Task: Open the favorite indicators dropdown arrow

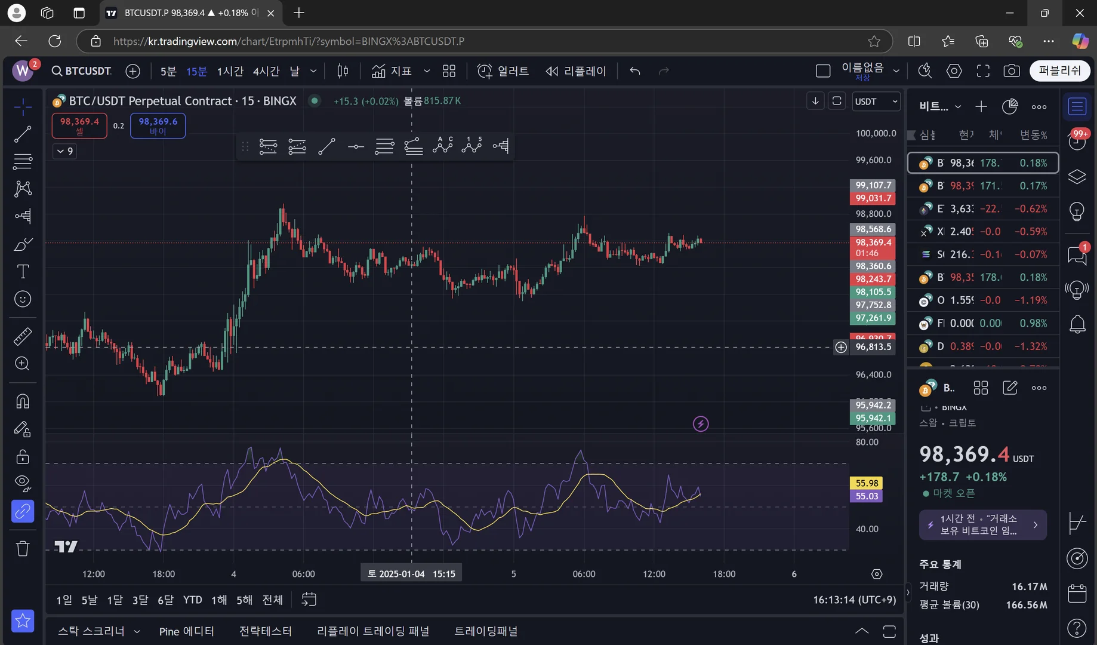Action: (427, 71)
